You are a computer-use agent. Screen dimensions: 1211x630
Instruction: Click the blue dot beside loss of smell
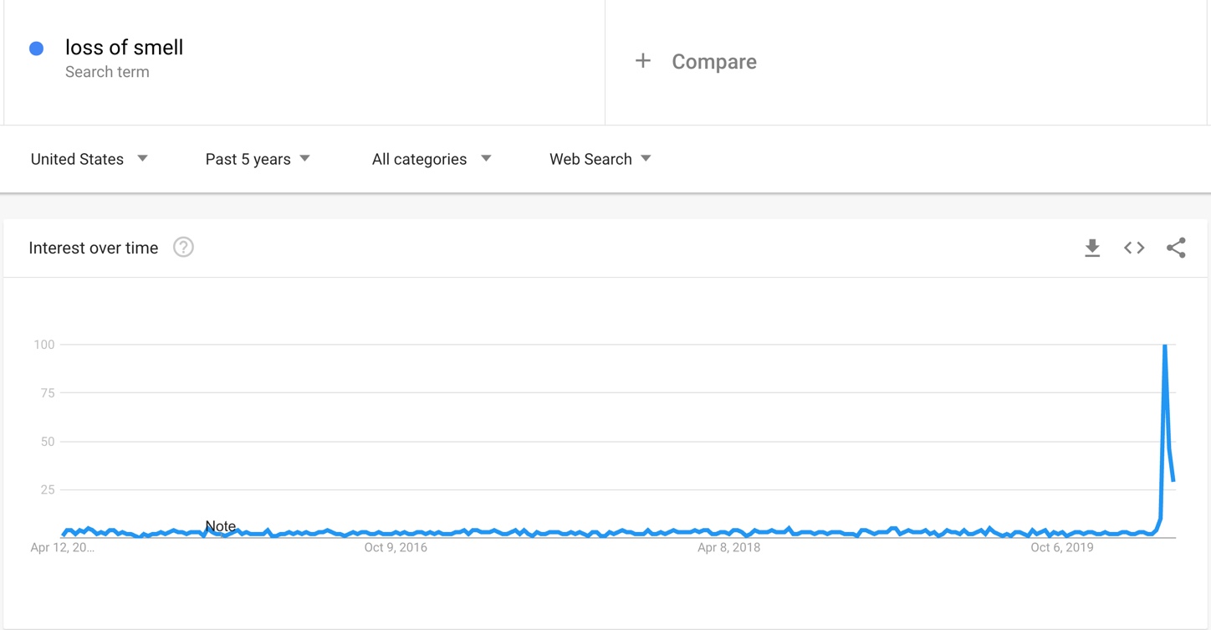tap(37, 49)
